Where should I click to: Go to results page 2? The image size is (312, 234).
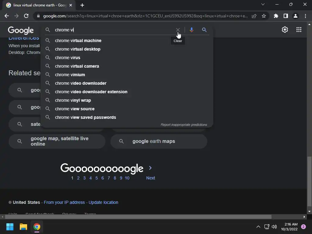[x=78, y=178]
